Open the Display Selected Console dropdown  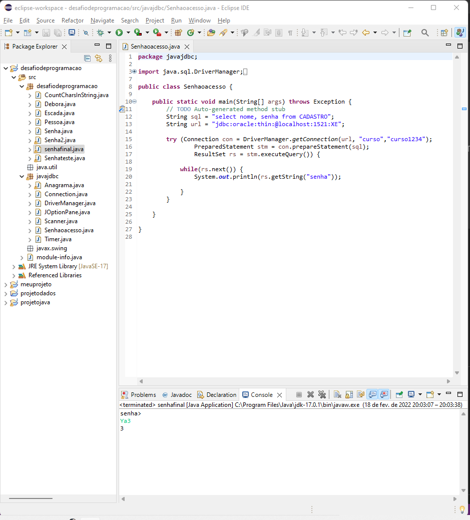420,394
